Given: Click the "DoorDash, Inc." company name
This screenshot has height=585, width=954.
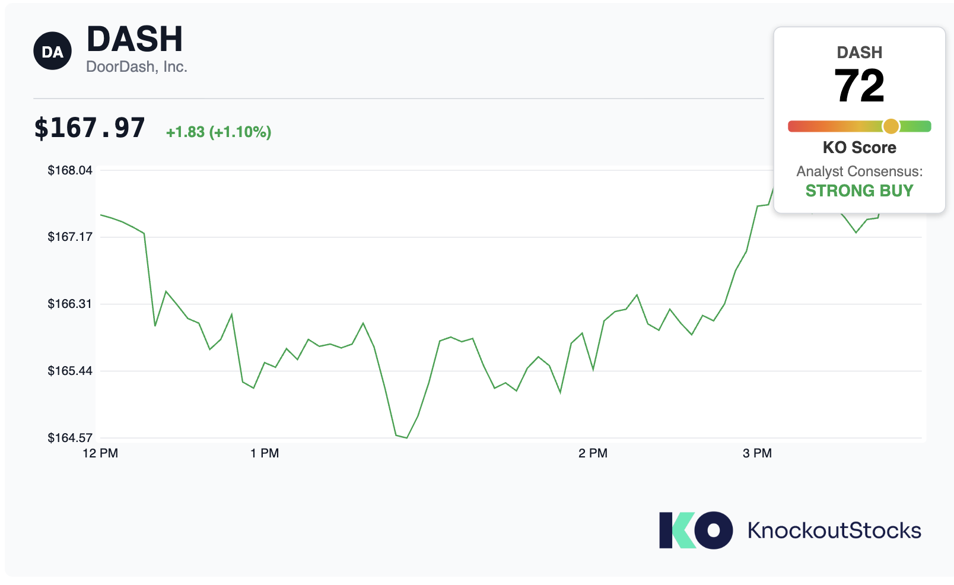Looking at the screenshot, I should [x=136, y=67].
